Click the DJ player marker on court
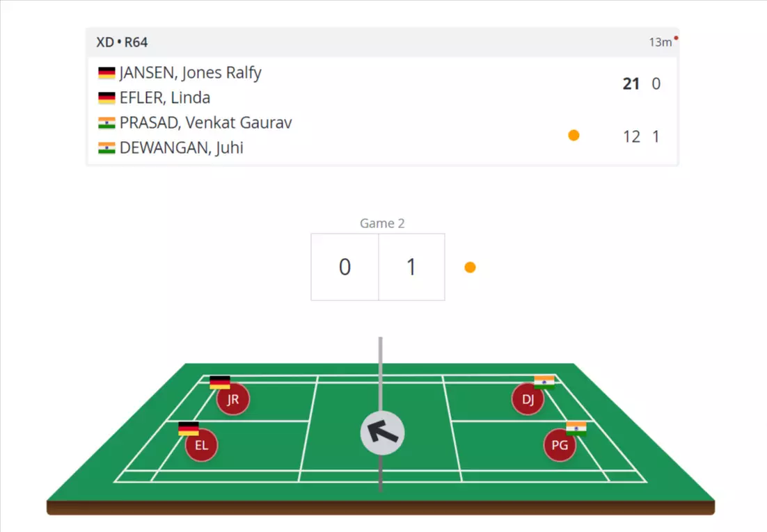Image resolution: width=767 pixels, height=532 pixels. pos(528,399)
